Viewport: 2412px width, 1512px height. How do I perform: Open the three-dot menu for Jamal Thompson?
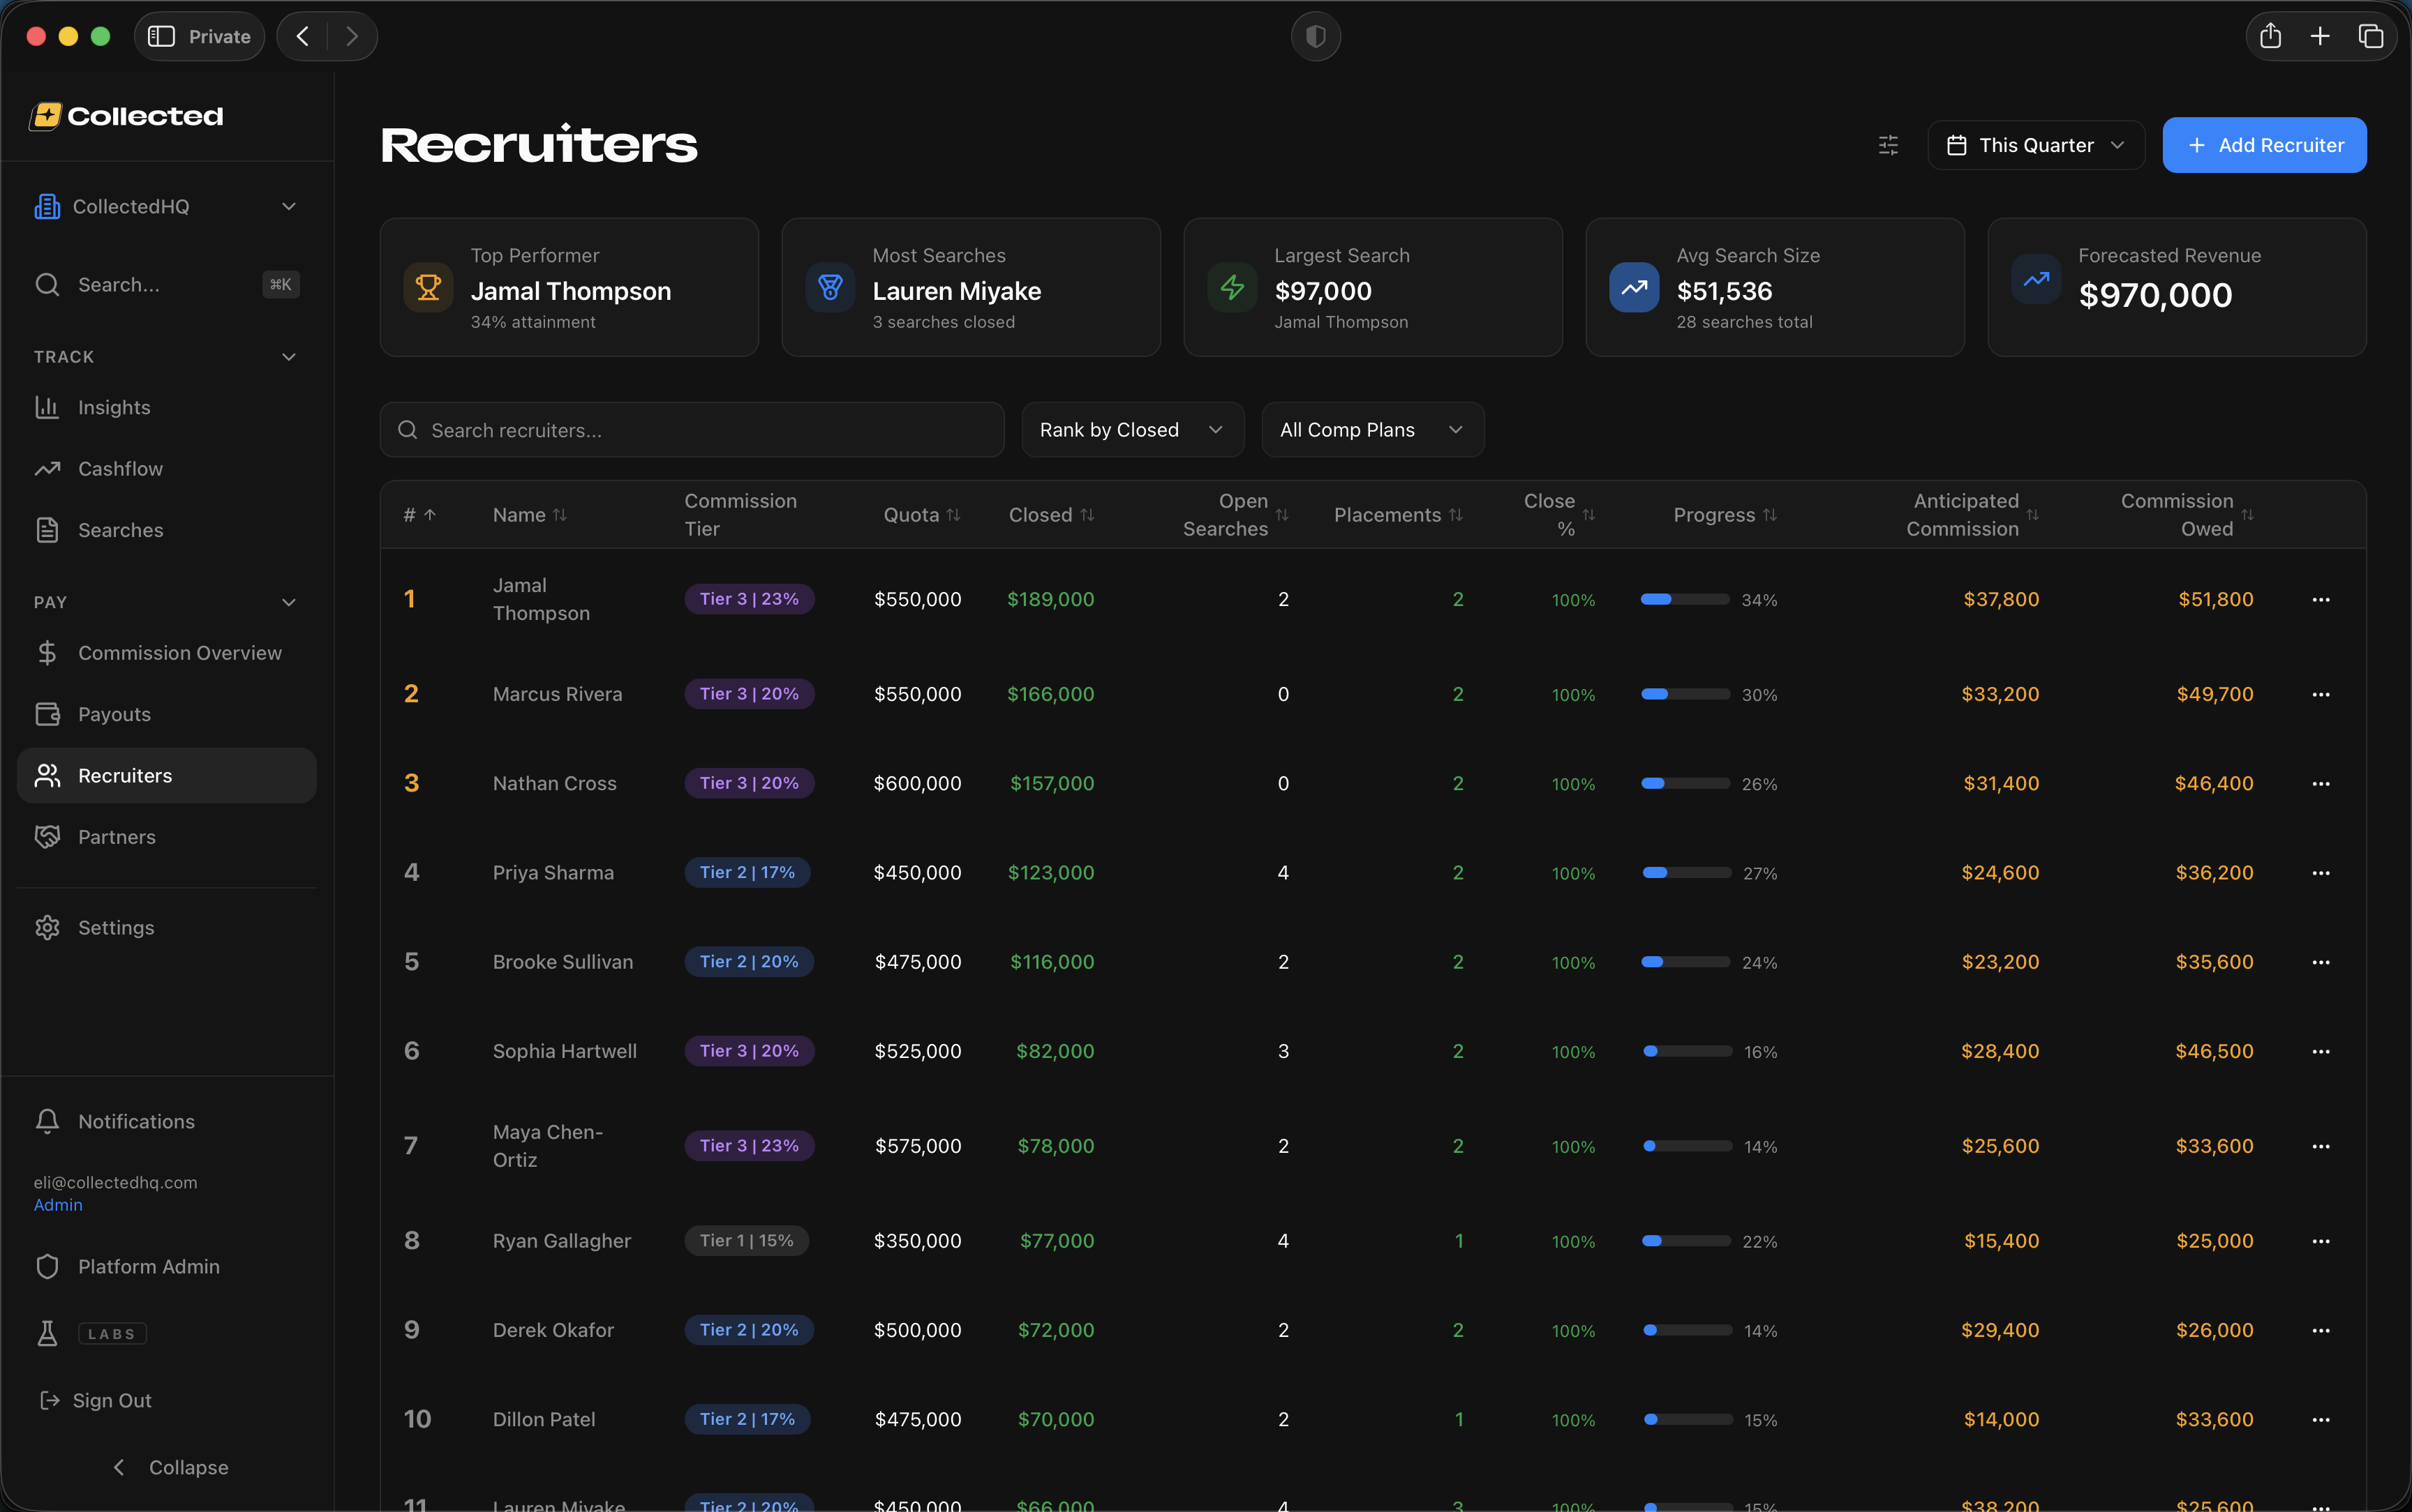(x=2321, y=600)
